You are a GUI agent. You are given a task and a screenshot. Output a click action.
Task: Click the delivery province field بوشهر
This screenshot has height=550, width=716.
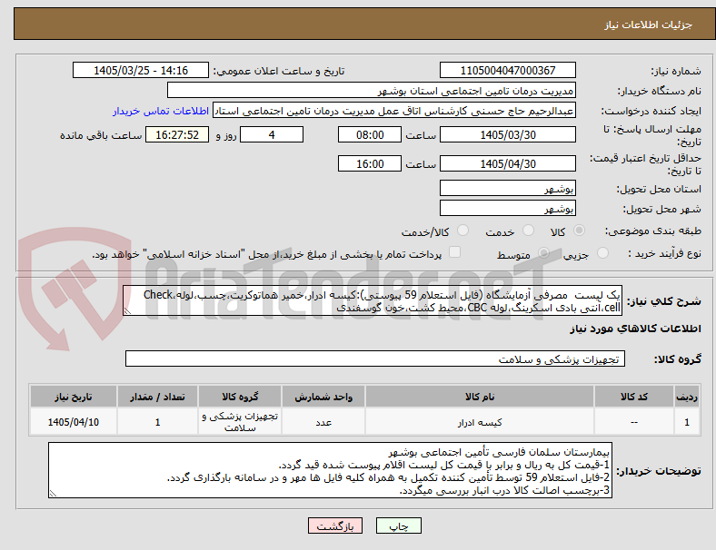(508, 188)
